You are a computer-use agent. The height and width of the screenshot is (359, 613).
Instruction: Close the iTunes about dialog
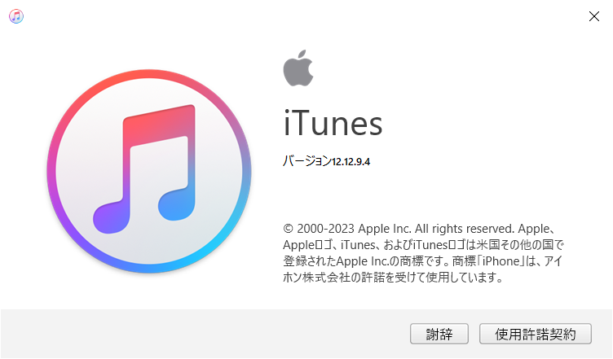(593, 16)
